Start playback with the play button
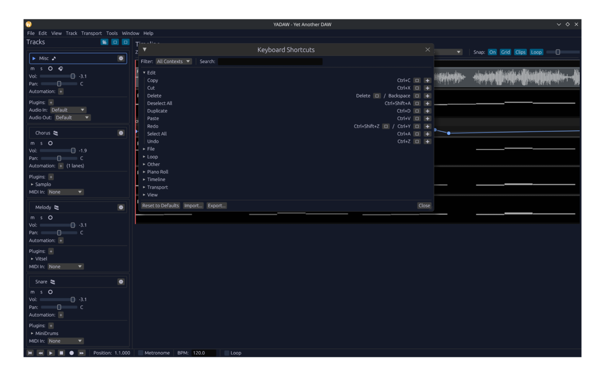This screenshot has height=385, width=605. pyautogui.click(x=51, y=353)
